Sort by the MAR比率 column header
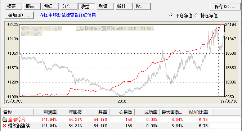 pyautogui.click(x=198, y=112)
